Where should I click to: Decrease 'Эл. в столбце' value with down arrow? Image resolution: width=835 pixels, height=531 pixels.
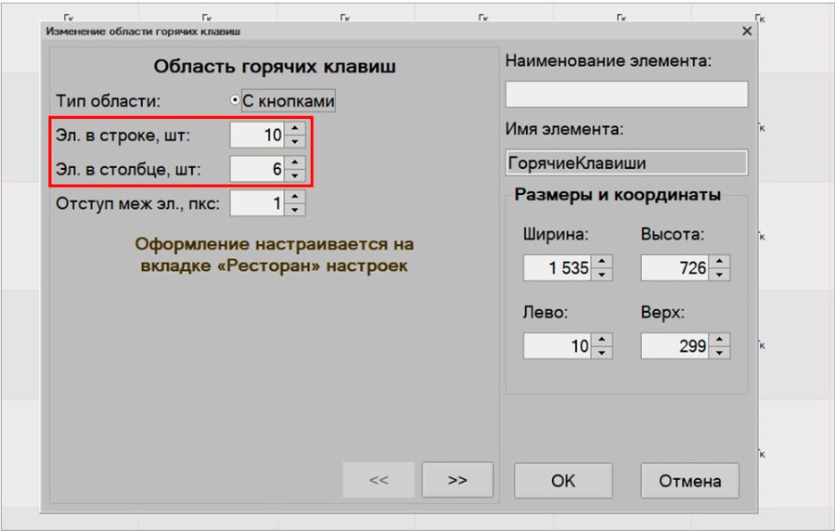pos(295,175)
